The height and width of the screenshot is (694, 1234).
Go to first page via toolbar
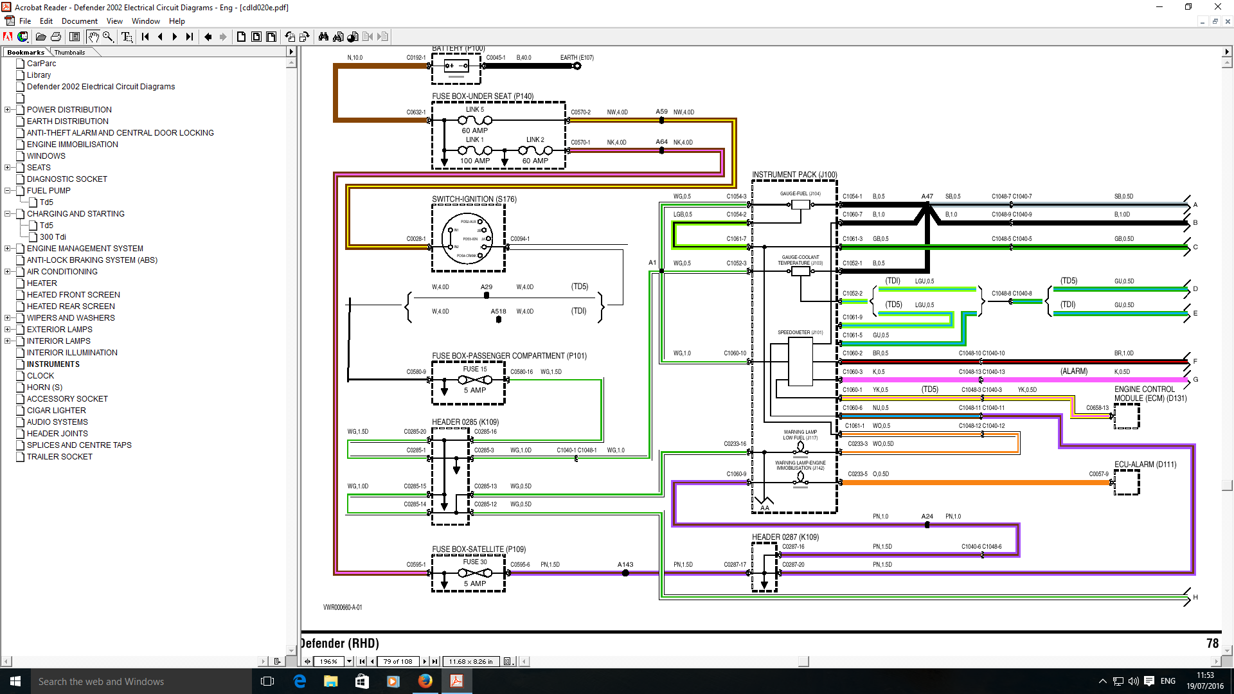click(x=145, y=37)
